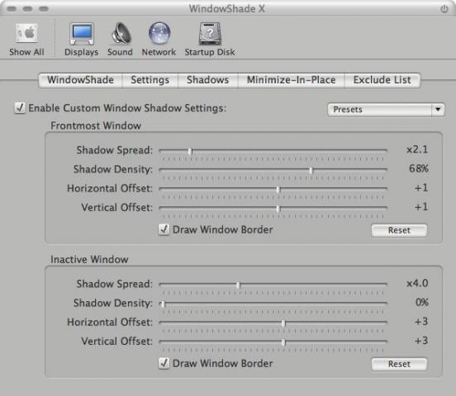Viewport: 456px width, 396px height.
Task: Toggle Inactive Window Draw Window Border checkbox
Action: [164, 363]
